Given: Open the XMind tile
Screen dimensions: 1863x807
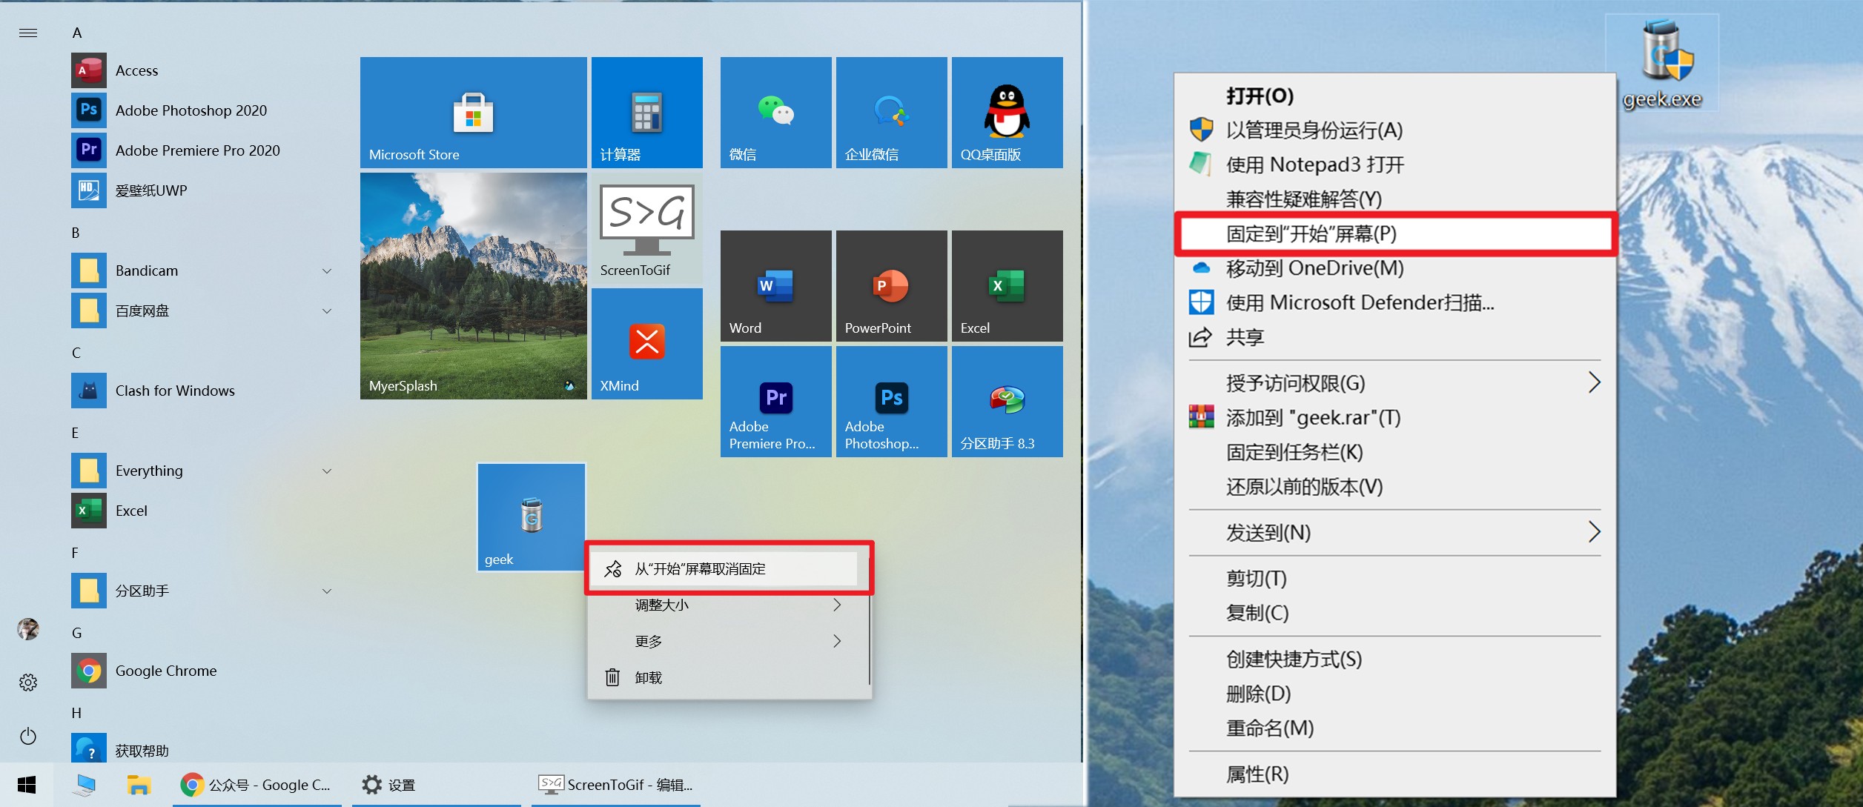Looking at the screenshot, I should pos(646,344).
